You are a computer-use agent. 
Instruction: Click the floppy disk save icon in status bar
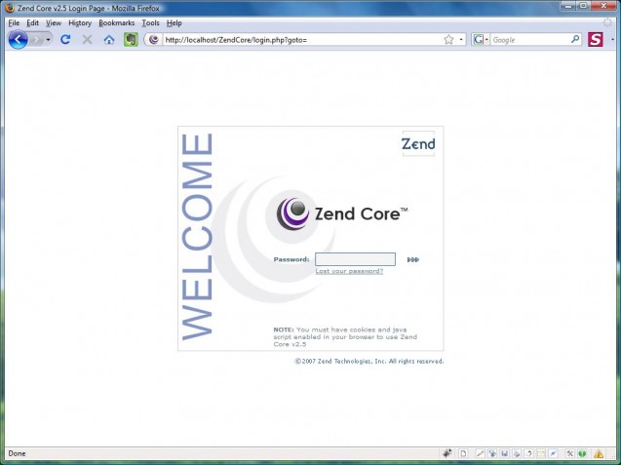pos(504,453)
